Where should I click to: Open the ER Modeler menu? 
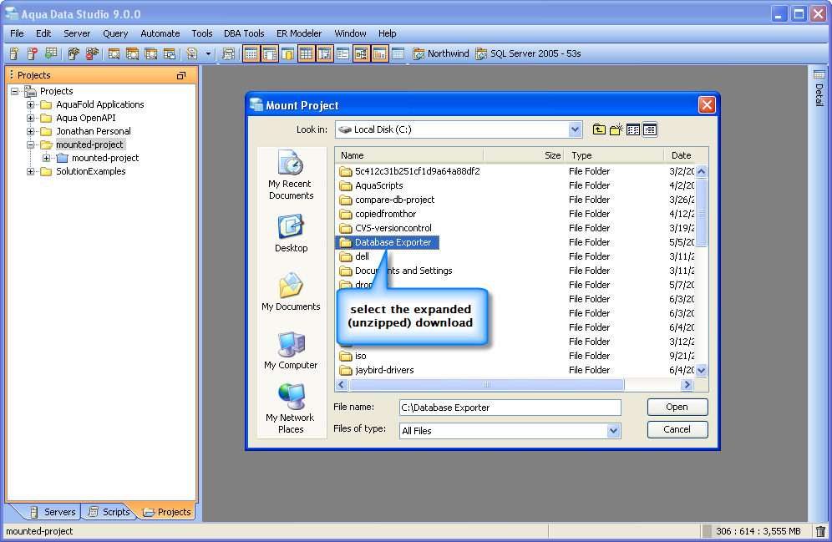pyautogui.click(x=299, y=33)
